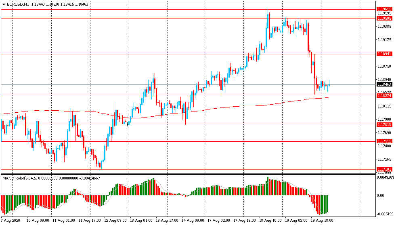Click the 1.18750 price scale value

[384, 66]
